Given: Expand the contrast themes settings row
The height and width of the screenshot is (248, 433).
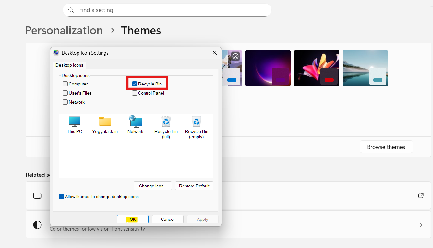Looking at the screenshot, I should (x=421, y=224).
